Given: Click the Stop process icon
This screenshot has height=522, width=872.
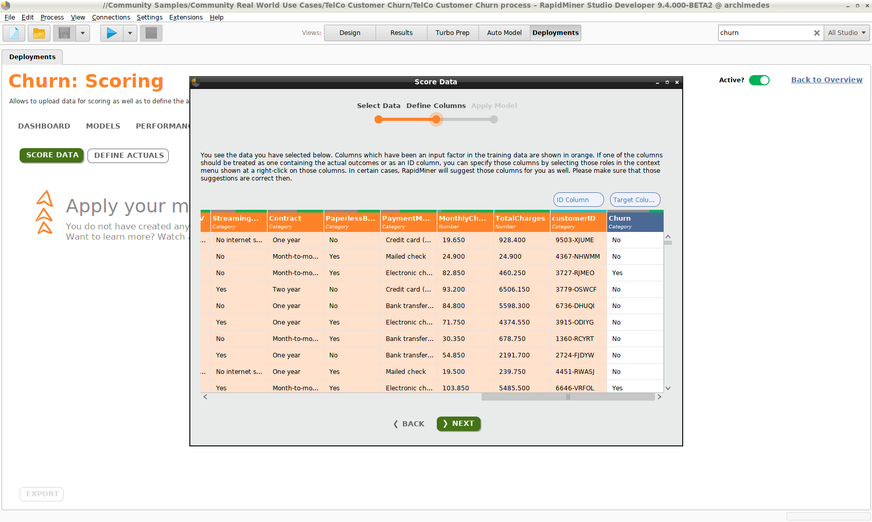Looking at the screenshot, I should point(151,33).
